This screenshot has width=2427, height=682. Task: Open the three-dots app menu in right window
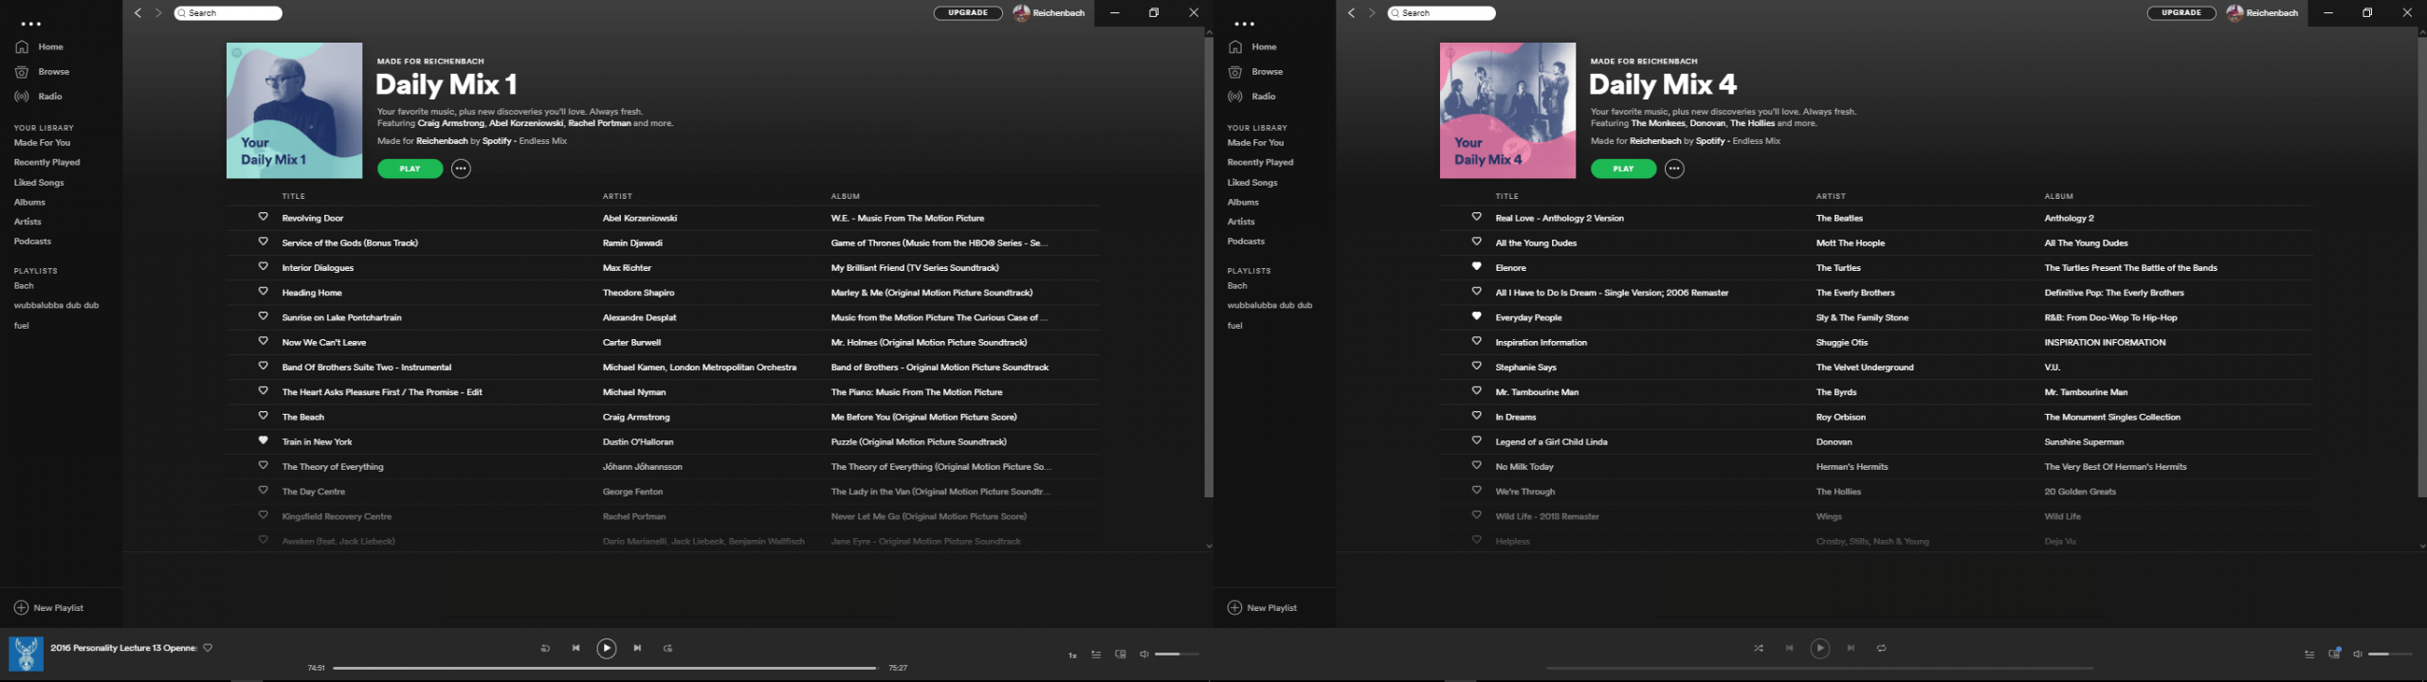1245,24
